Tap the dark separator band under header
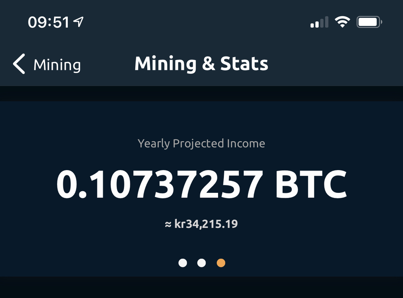The image size is (403, 298). pyautogui.click(x=201, y=94)
